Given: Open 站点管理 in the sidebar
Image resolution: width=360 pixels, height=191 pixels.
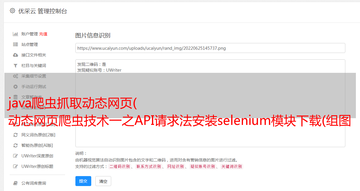Looking at the screenshot, I should 30,44.
